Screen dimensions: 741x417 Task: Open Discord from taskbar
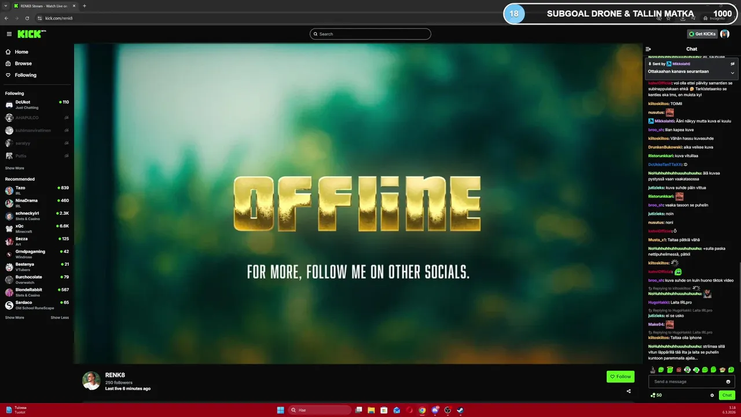click(x=435, y=410)
